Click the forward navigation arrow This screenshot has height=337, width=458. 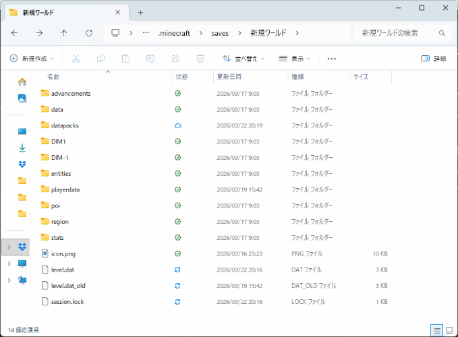[x=39, y=33]
